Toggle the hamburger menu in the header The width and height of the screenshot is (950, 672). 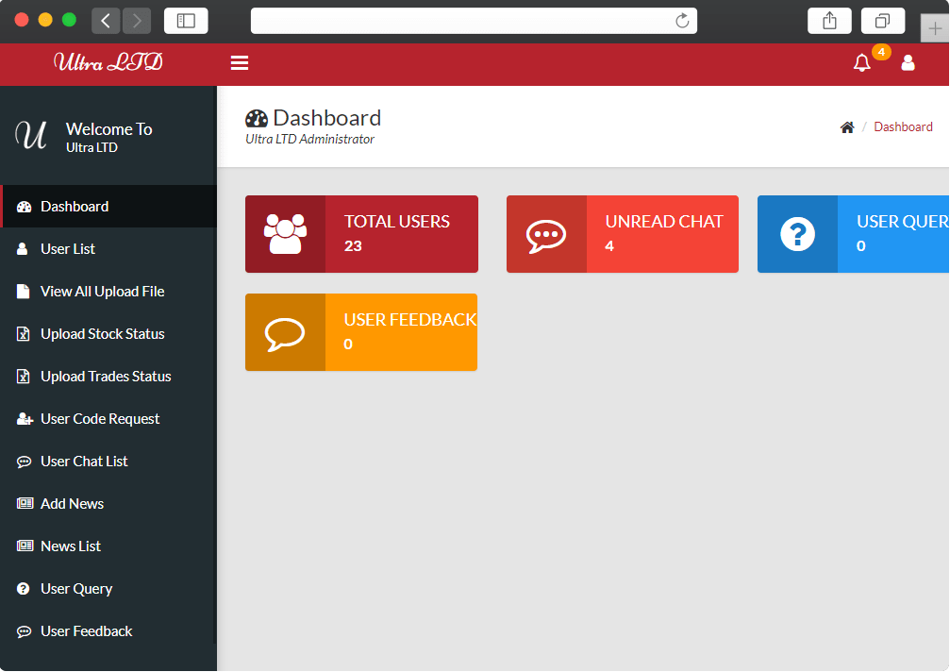pyautogui.click(x=240, y=63)
